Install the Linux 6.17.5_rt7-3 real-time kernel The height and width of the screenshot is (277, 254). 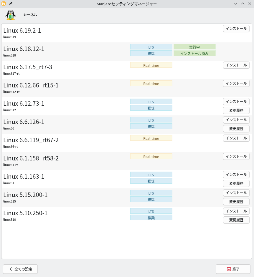tap(236, 65)
